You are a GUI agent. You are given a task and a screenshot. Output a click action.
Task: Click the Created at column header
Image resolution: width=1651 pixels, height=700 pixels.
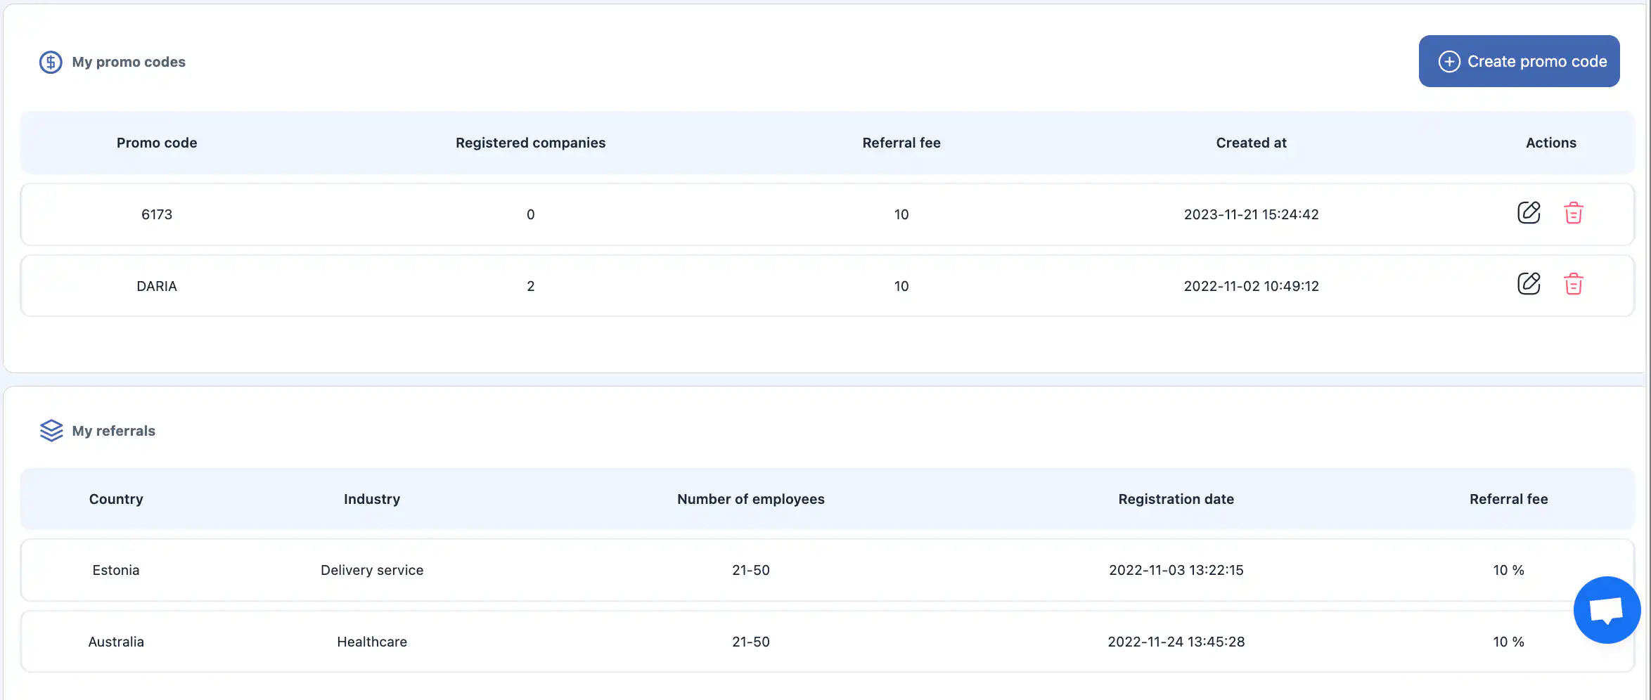tap(1251, 143)
